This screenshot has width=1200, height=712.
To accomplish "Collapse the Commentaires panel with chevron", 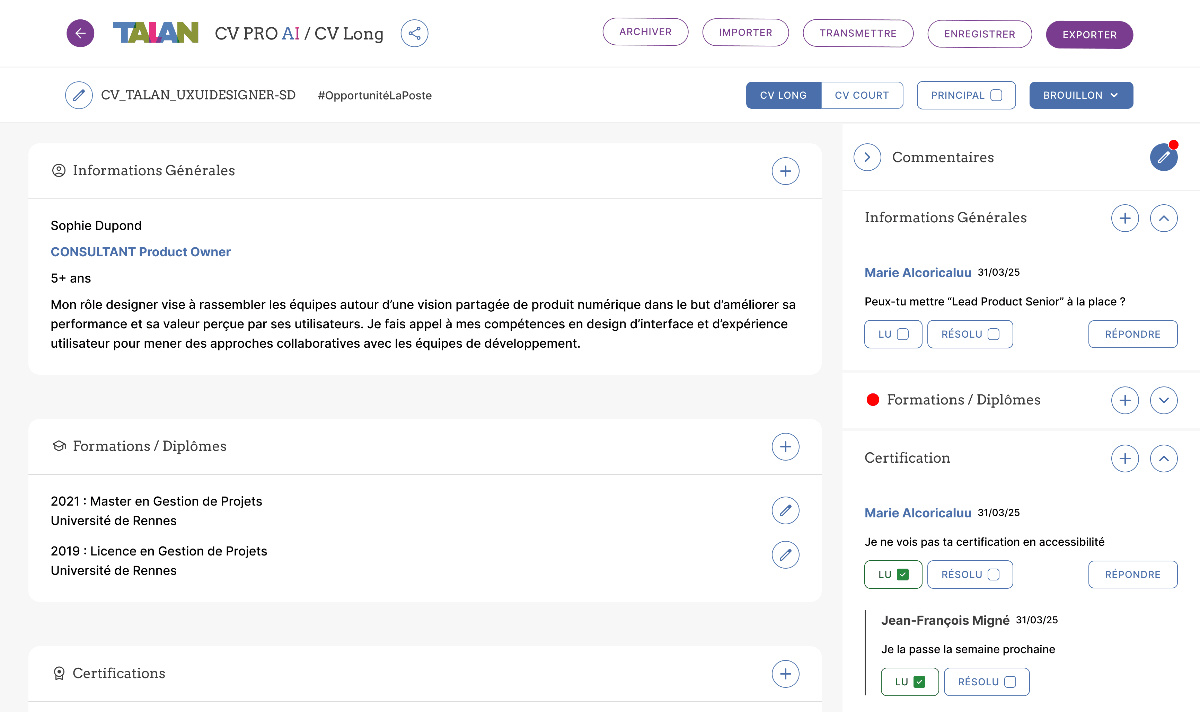I will pos(867,157).
